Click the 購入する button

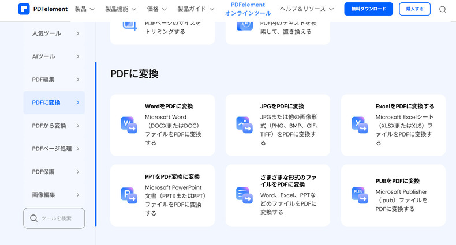(414, 9)
